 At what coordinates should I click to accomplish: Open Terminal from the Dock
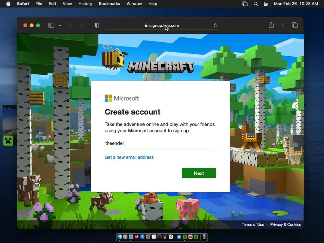[159, 237]
